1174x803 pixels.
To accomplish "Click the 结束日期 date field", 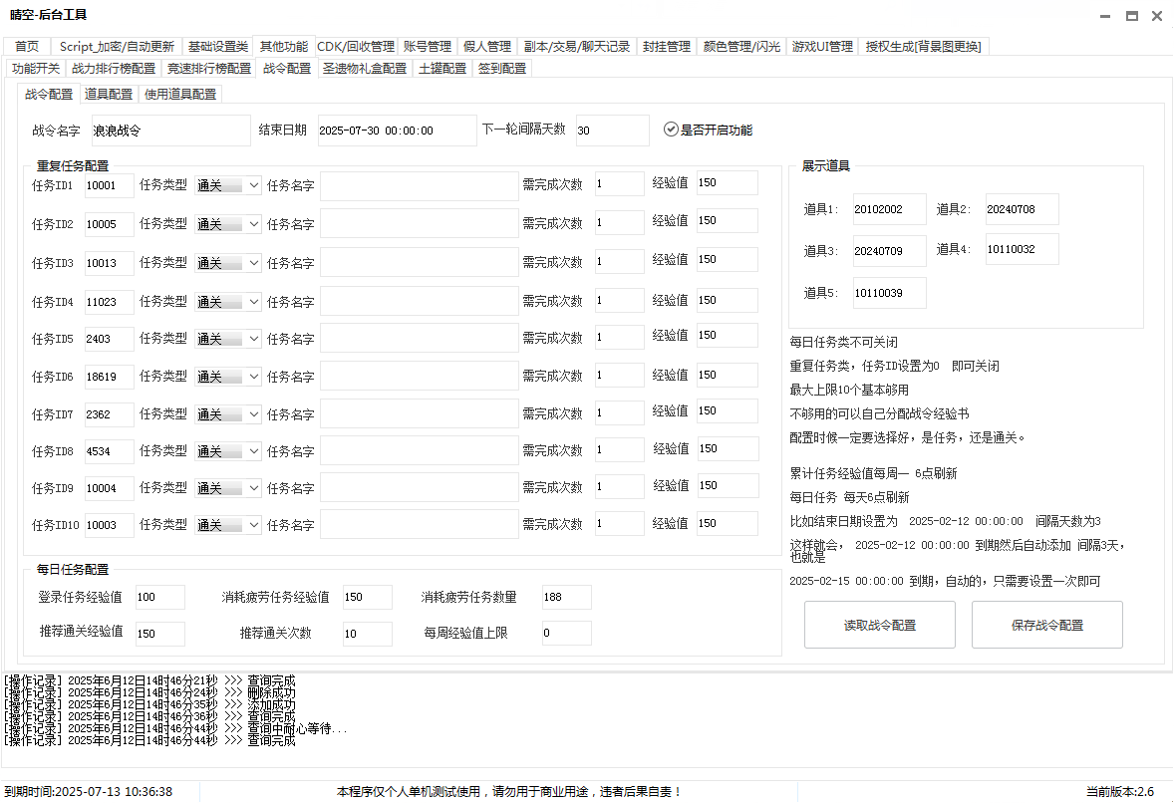I will 397,131.
